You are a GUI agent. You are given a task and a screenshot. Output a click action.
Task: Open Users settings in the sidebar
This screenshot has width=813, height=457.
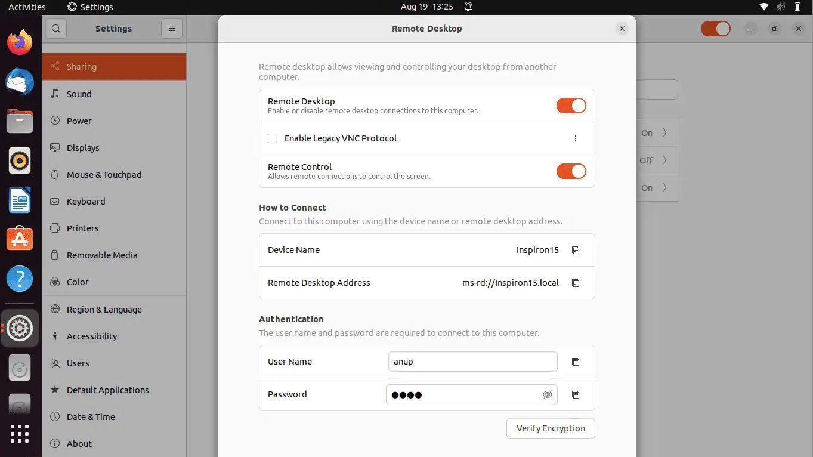77,363
